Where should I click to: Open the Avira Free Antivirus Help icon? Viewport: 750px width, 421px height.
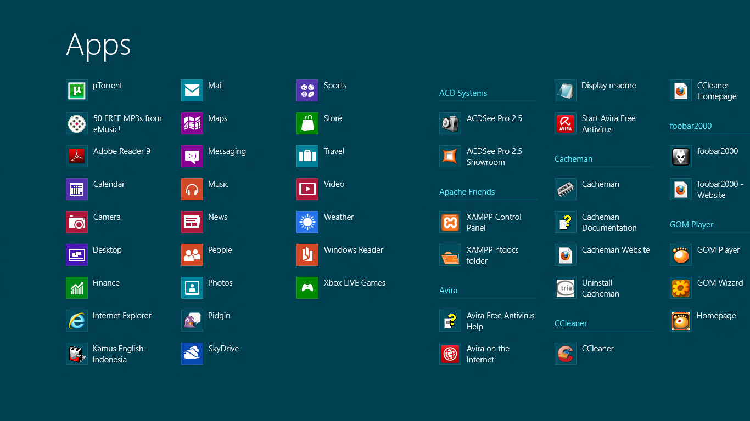450,321
